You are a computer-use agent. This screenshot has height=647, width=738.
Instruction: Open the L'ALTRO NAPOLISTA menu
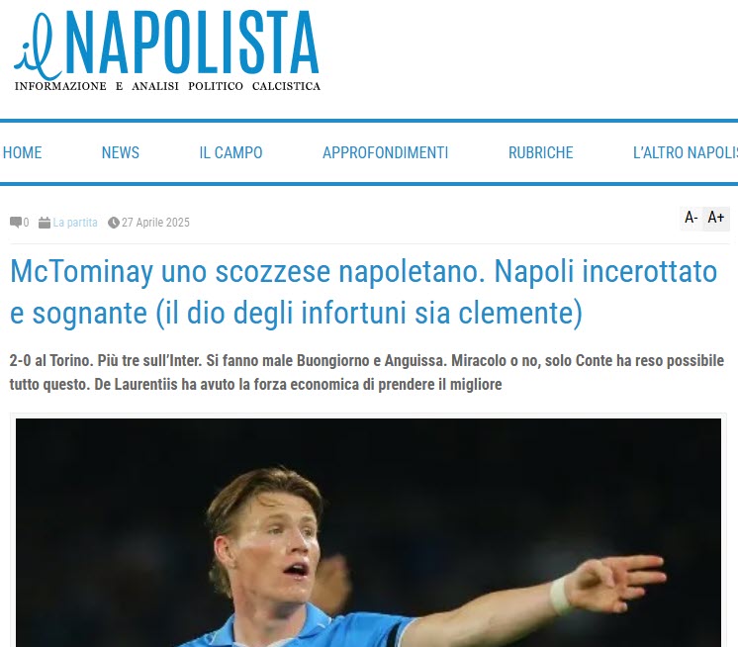tap(686, 153)
